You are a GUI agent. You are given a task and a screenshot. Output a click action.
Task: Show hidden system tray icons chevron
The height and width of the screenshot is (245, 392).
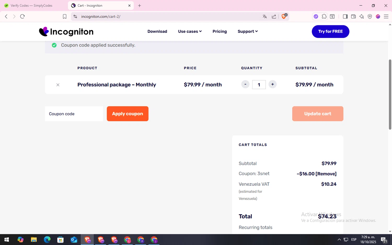coord(339,240)
